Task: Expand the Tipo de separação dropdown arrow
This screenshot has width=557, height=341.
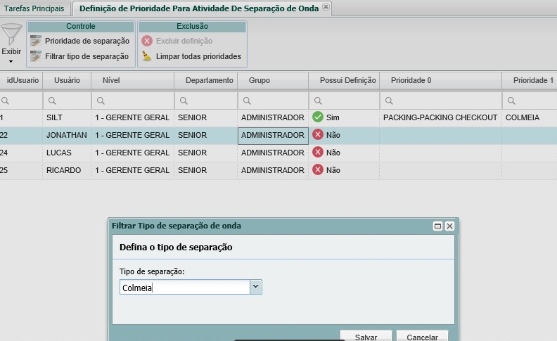Action: (x=255, y=287)
